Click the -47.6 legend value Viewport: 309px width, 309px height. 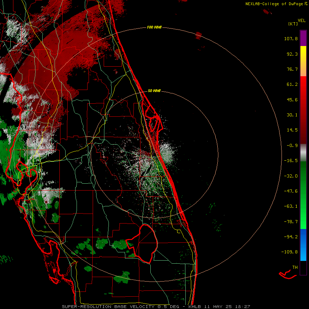291,191
